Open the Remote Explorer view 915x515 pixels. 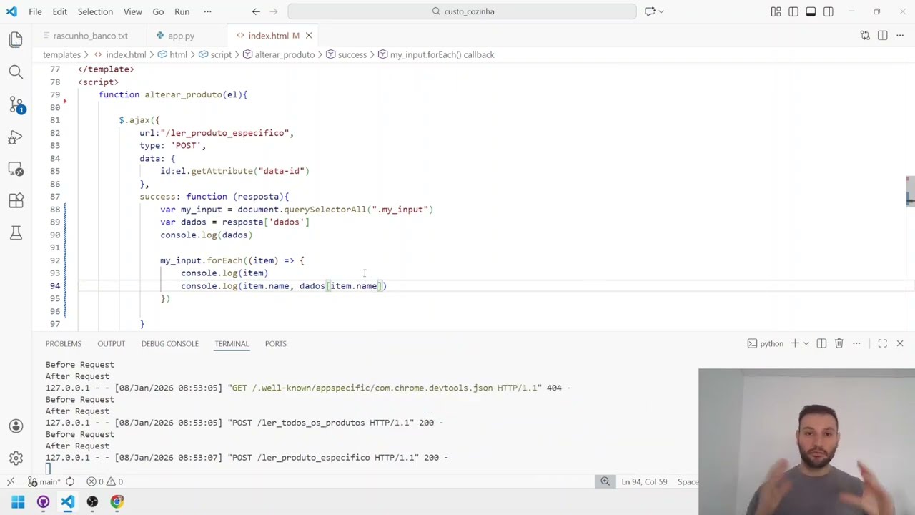tap(16, 169)
